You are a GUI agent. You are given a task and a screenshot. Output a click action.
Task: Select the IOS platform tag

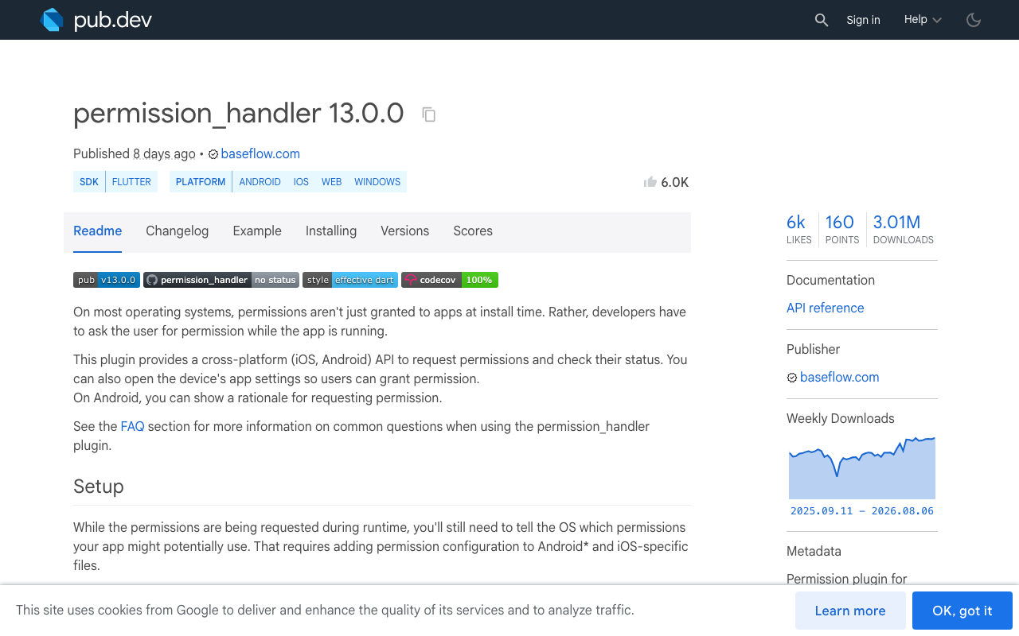point(301,182)
